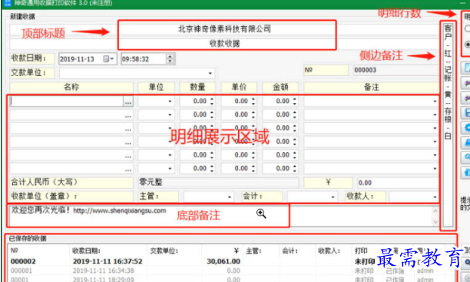Sort saved receipts by 收款日期 column

coord(86,250)
